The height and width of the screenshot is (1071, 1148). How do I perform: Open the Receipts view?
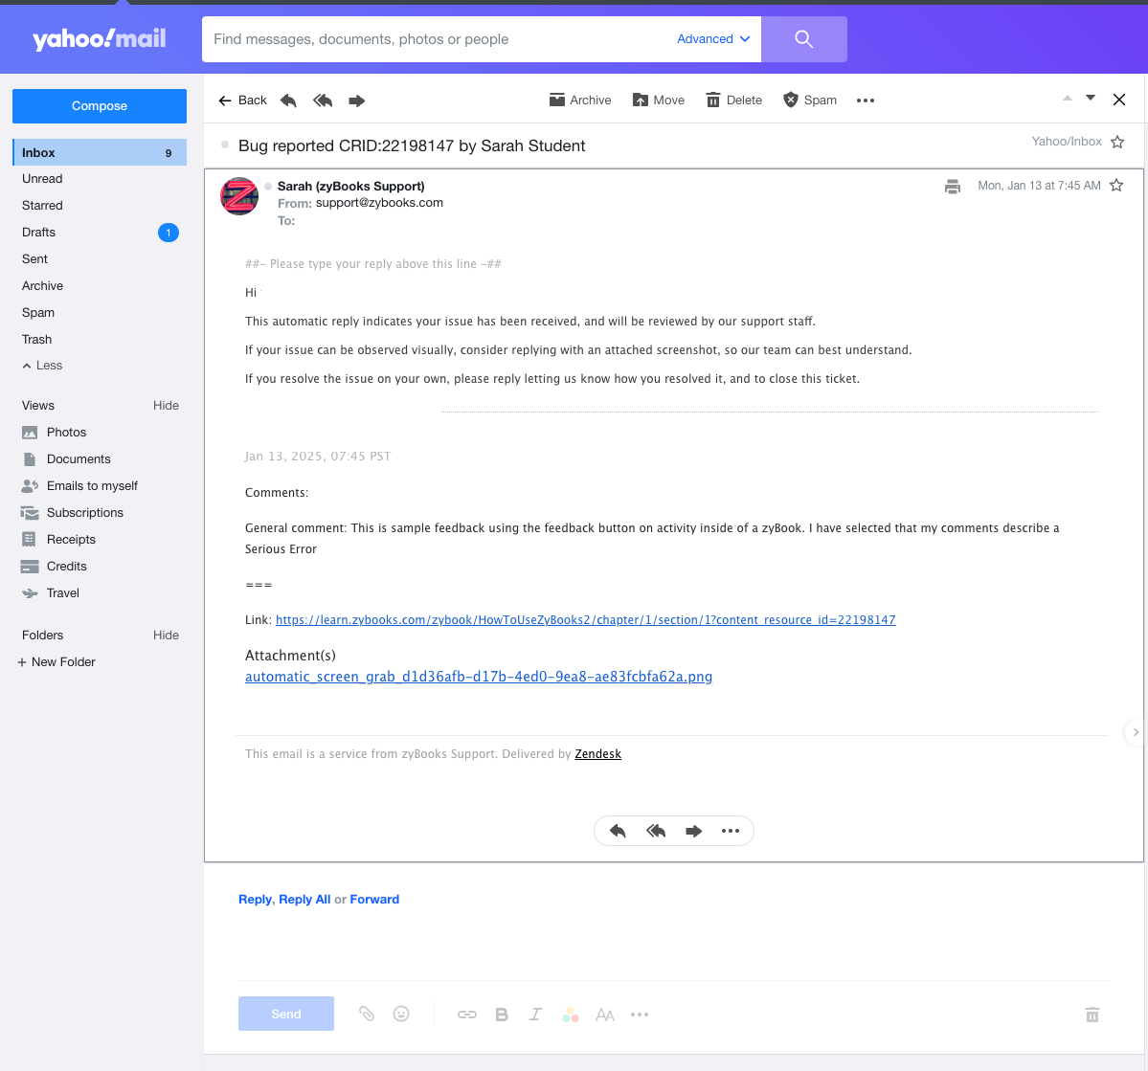click(x=58, y=540)
